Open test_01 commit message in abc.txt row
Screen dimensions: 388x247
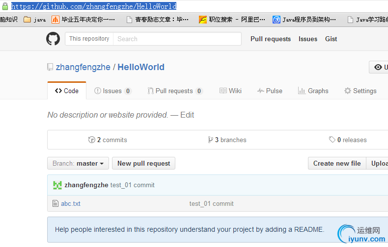coord(212,203)
